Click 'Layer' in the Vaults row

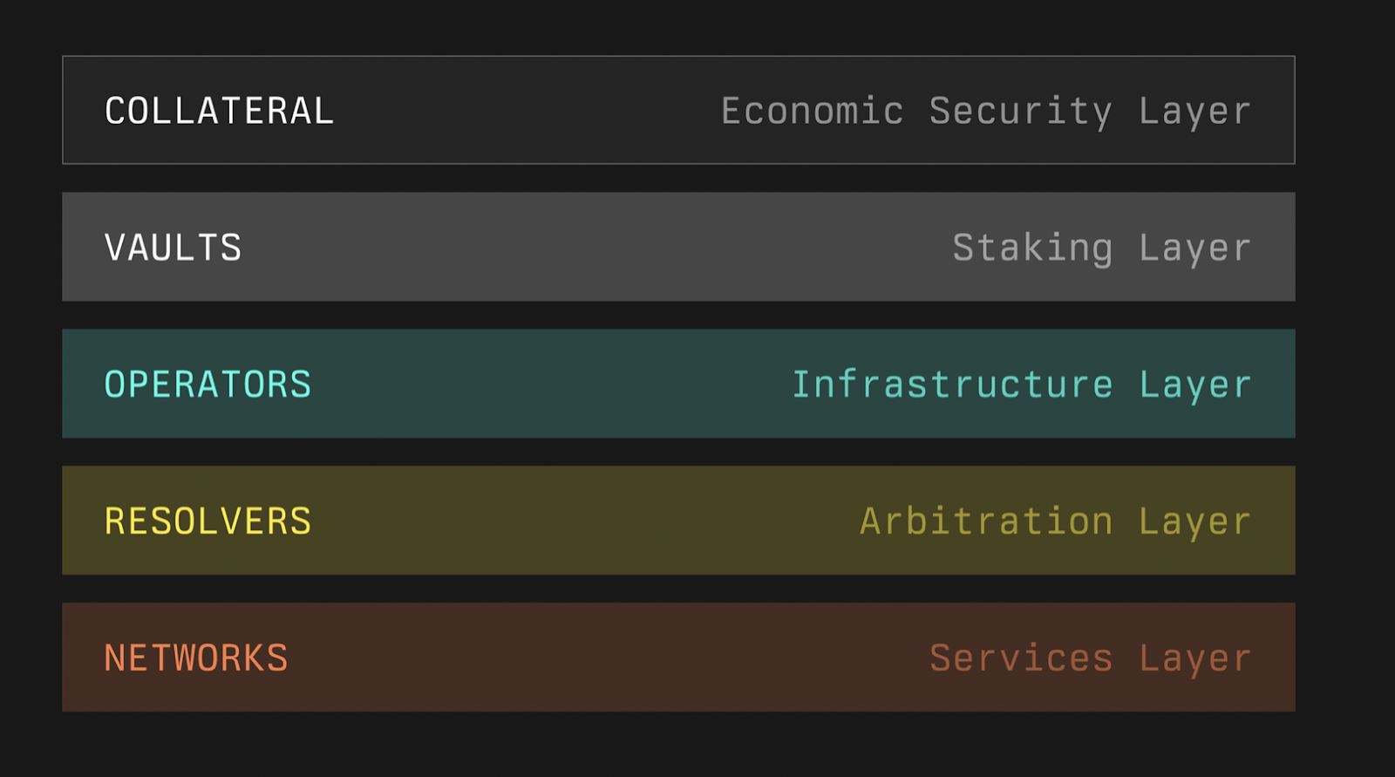click(1194, 249)
